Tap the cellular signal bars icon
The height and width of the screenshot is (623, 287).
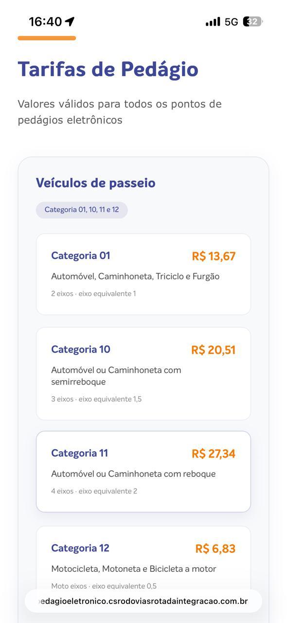213,22
